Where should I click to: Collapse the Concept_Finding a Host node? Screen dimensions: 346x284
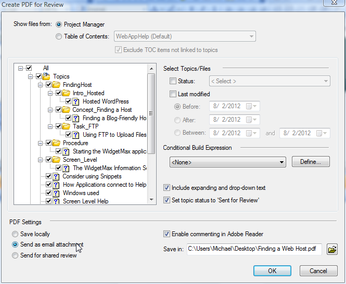pyautogui.click(x=50, y=110)
